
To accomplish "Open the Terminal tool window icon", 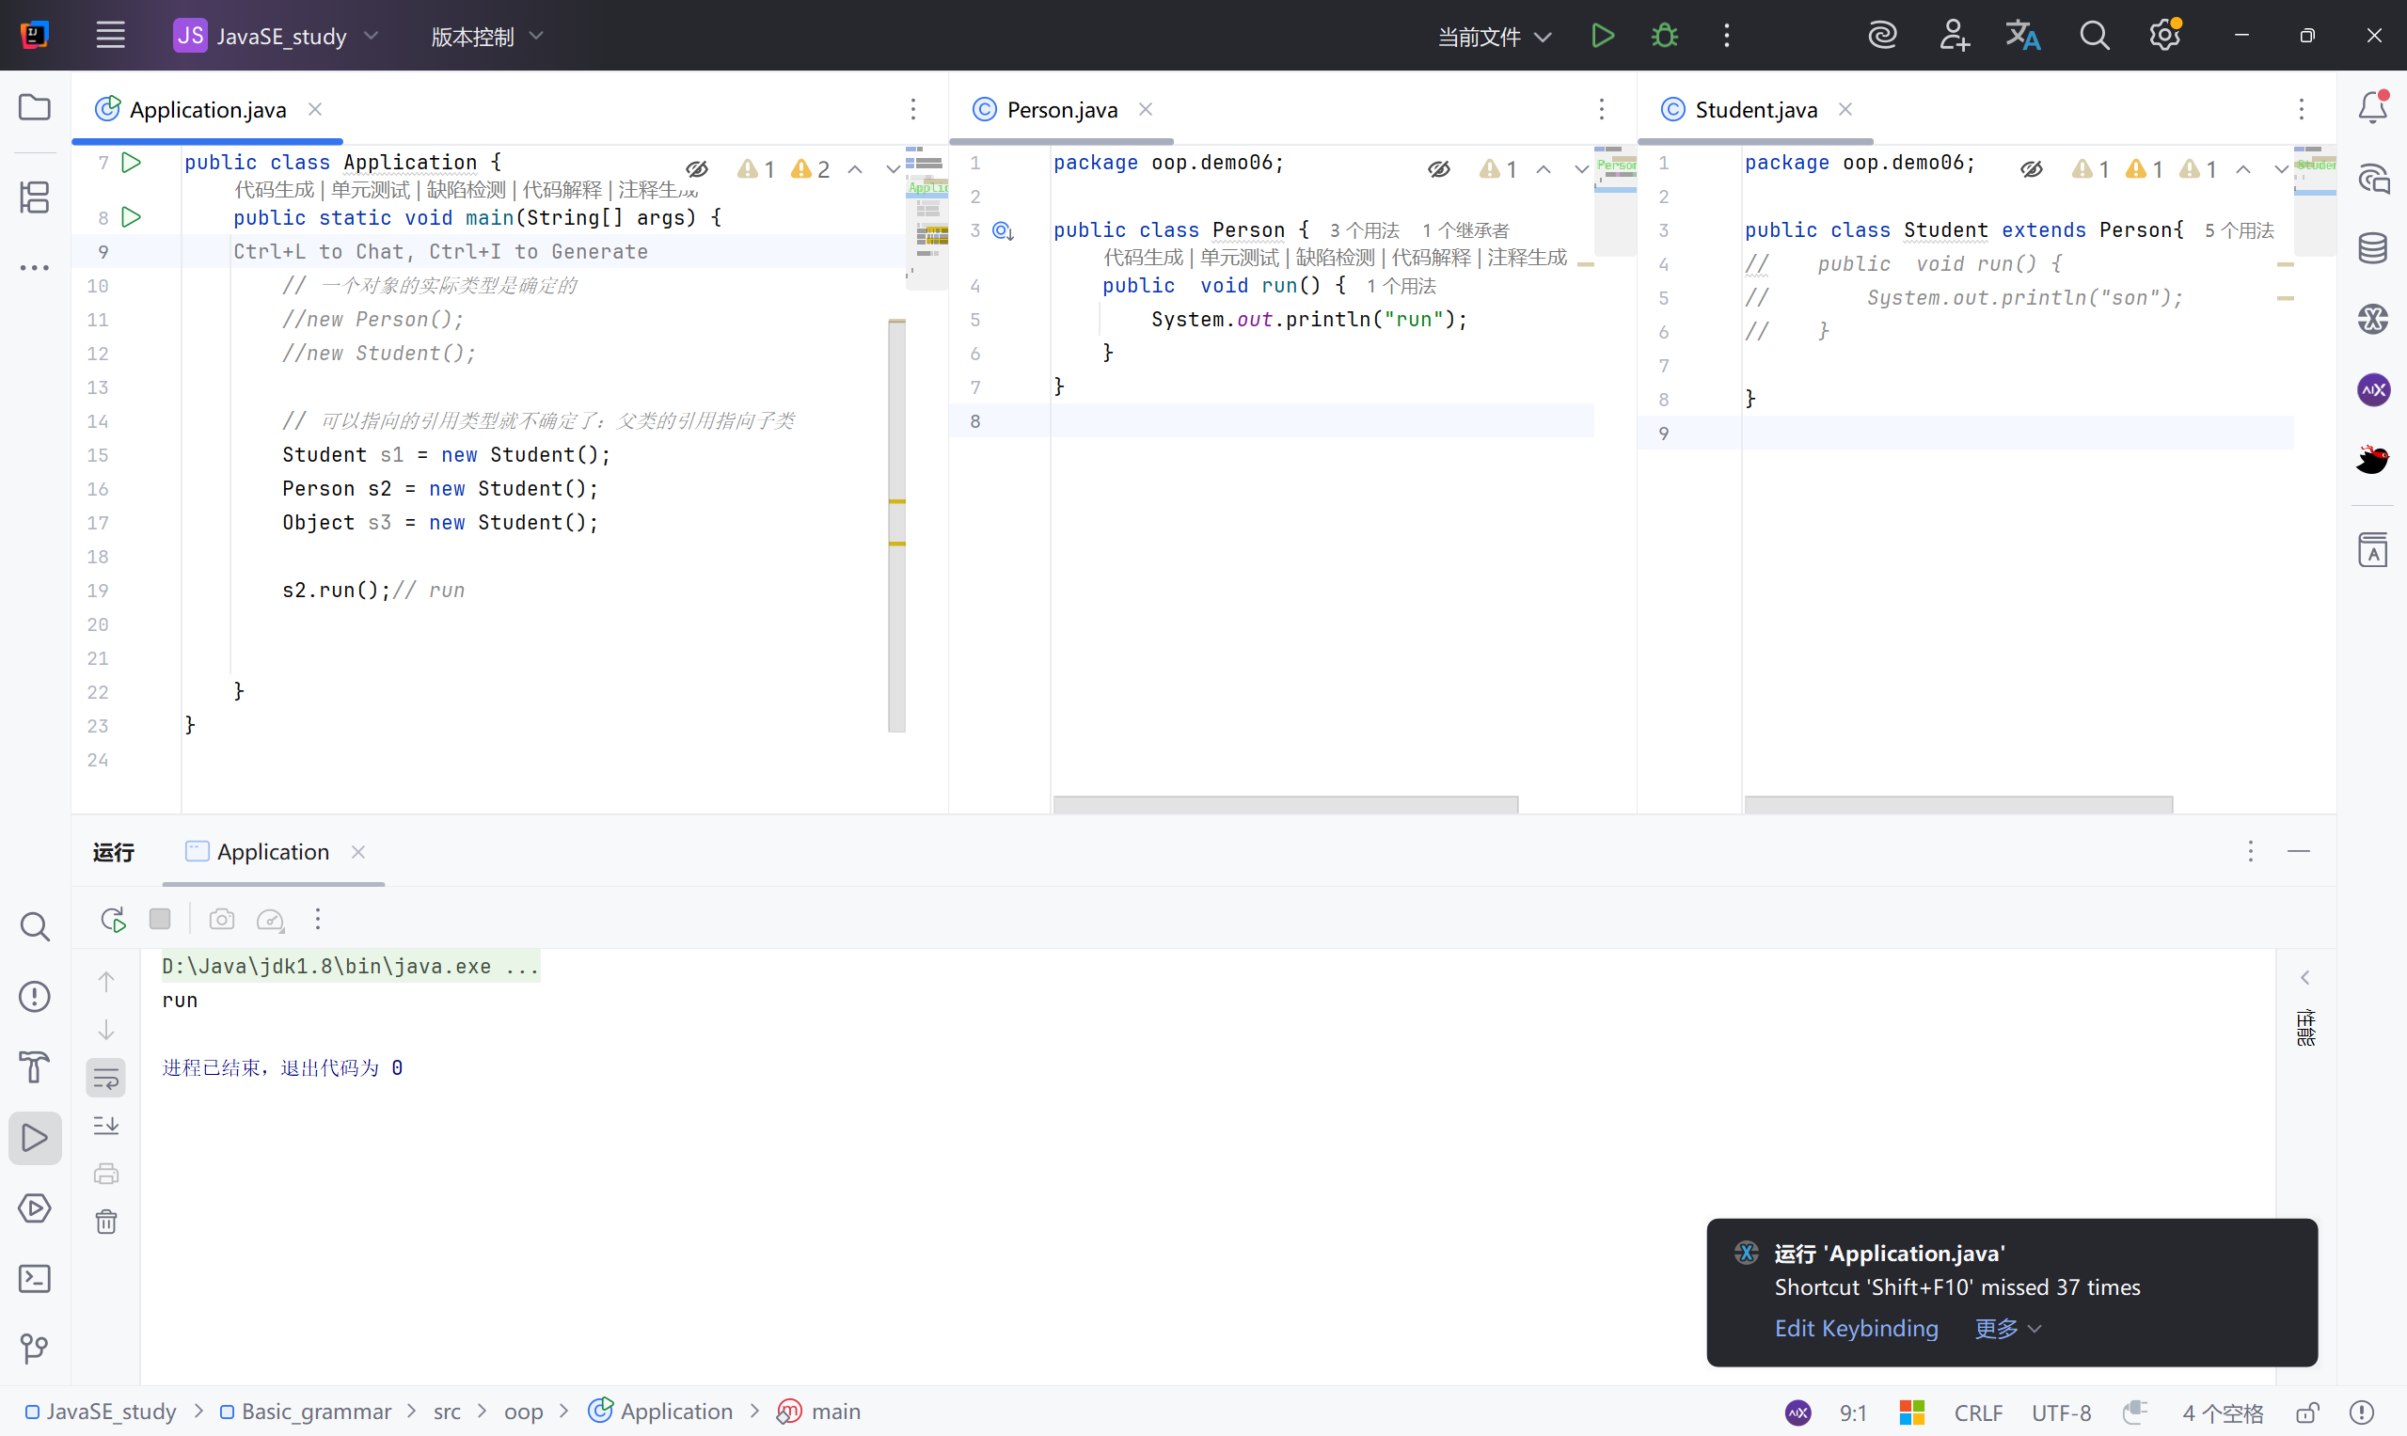I will (x=35, y=1278).
